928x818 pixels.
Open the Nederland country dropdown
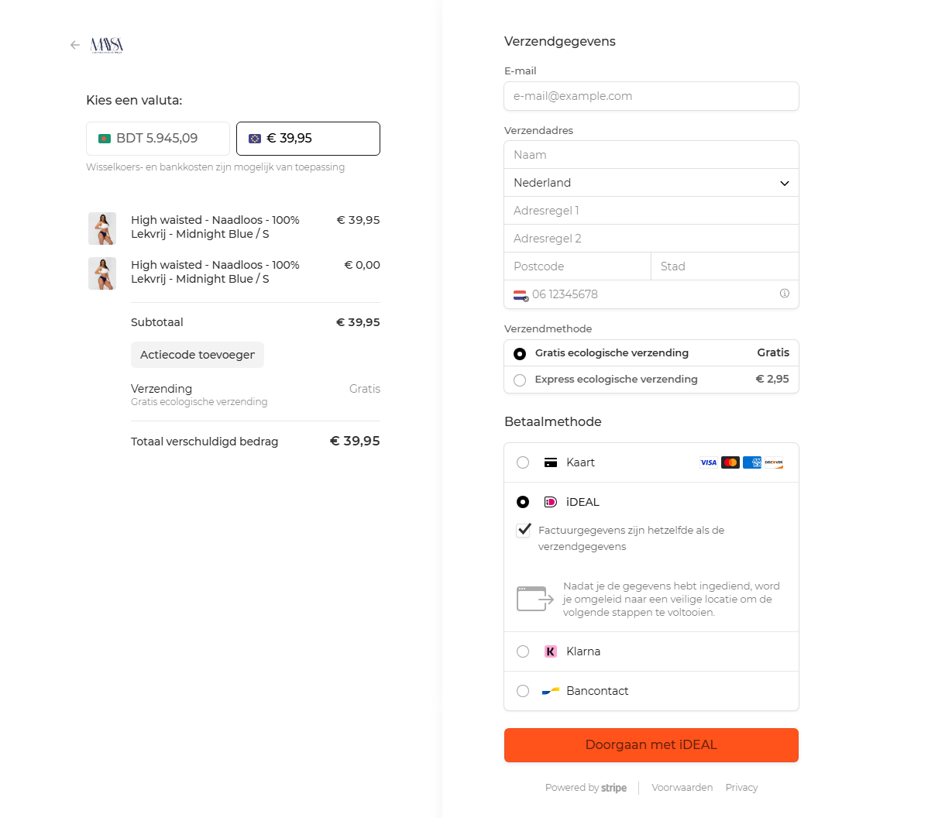pyautogui.click(x=651, y=183)
